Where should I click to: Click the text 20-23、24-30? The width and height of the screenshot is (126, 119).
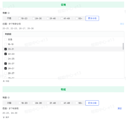10,113
